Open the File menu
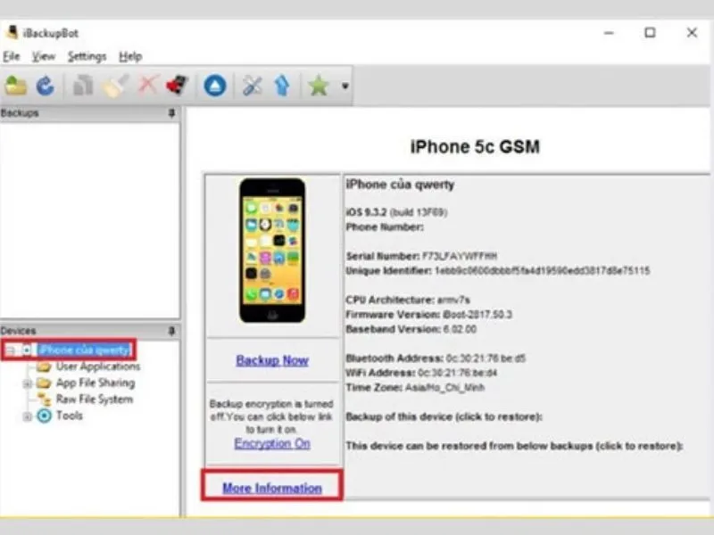Screen dimensions: 714x535 click(x=12, y=56)
